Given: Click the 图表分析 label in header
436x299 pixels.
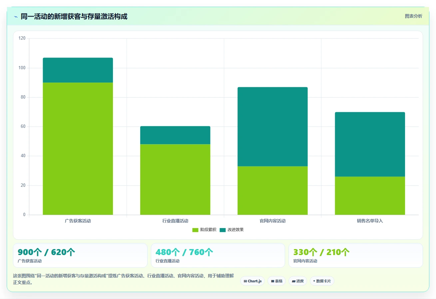Looking at the screenshot, I should coord(413,16).
